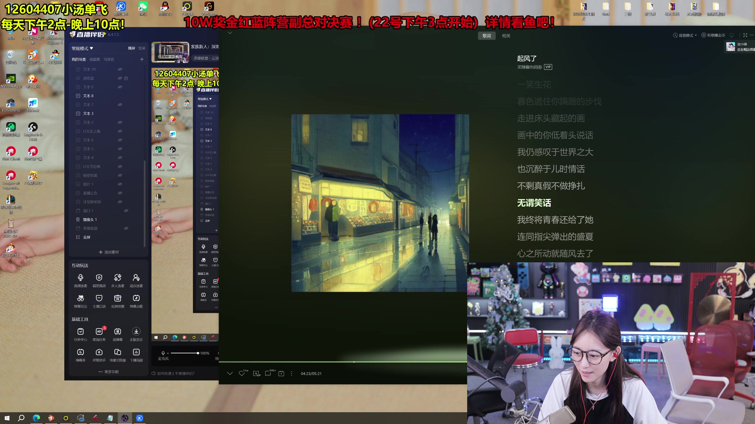Toggle visibility of 直播公告 source
755x424 pixels.
(120, 193)
